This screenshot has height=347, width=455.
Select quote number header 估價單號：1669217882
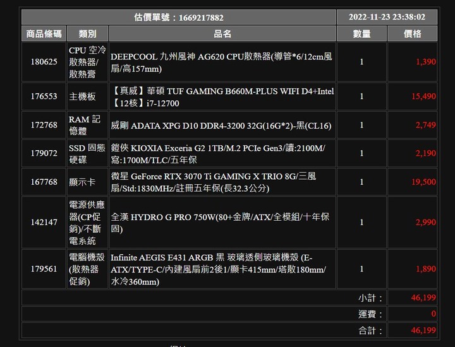tap(179, 18)
